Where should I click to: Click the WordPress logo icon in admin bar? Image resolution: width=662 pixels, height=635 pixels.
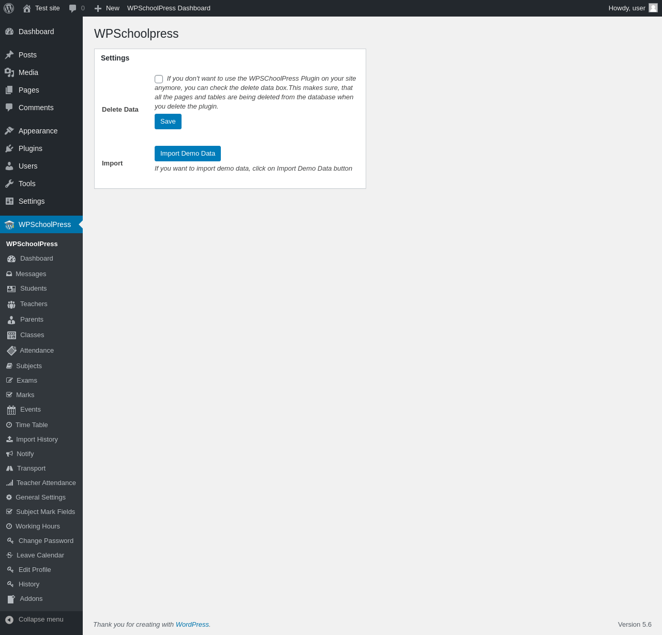pyautogui.click(x=9, y=8)
